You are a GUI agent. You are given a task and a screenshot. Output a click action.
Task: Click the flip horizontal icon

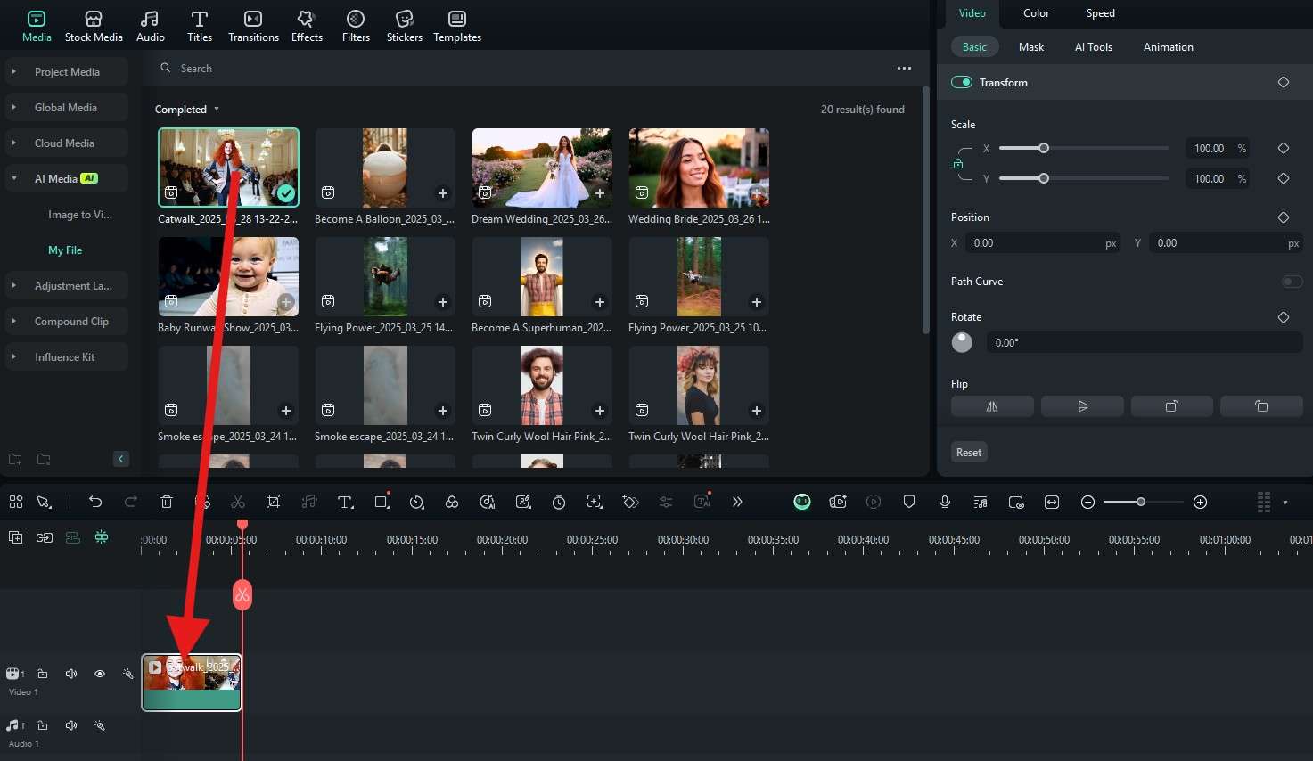point(992,406)
